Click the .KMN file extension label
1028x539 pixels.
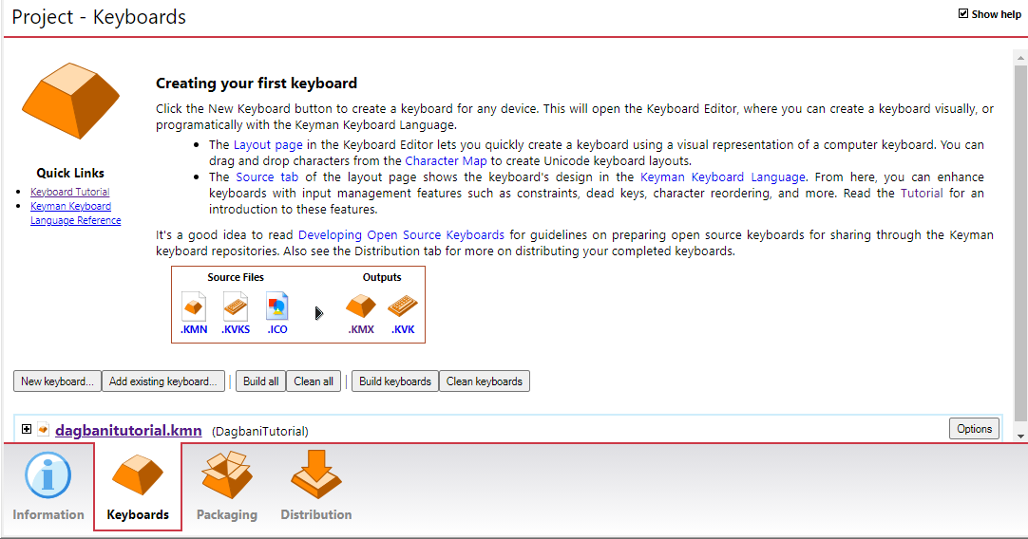(x=194, y=329)
